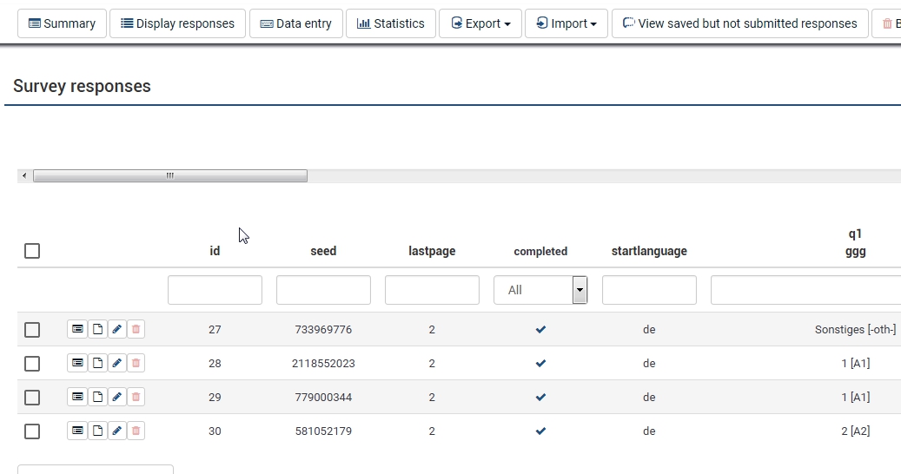Open the completed filter dropdown

pos(540,290)
